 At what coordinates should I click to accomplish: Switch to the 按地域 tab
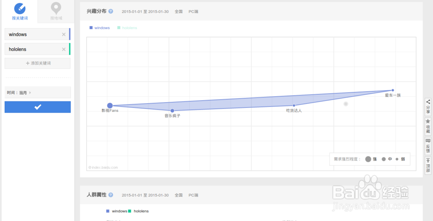56,11
